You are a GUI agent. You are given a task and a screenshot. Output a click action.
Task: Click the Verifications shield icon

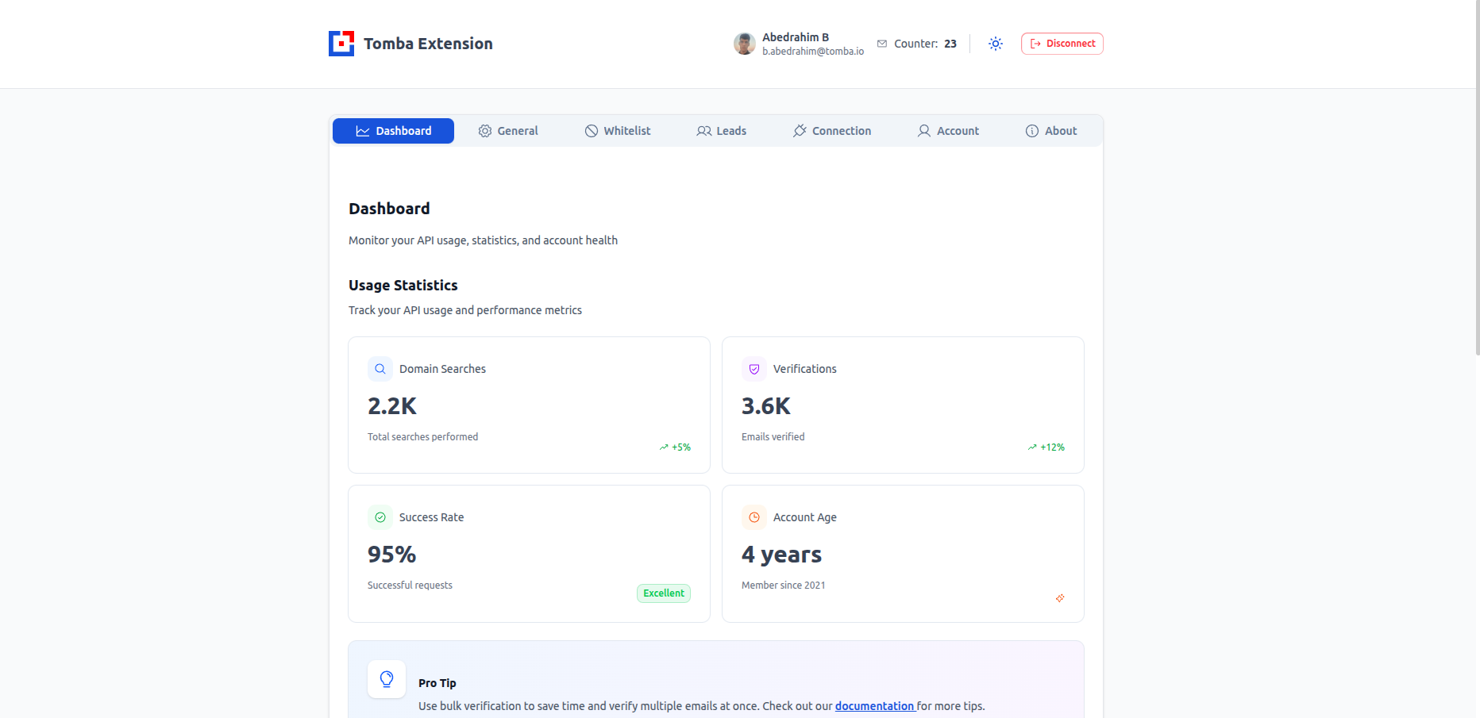[x=754, y=369]
